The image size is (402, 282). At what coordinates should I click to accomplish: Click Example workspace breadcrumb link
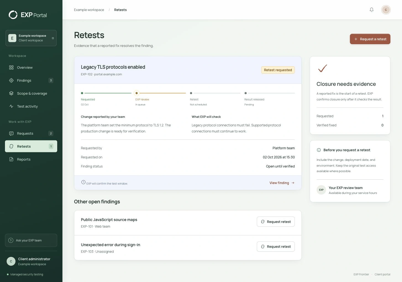pos(89,10)
